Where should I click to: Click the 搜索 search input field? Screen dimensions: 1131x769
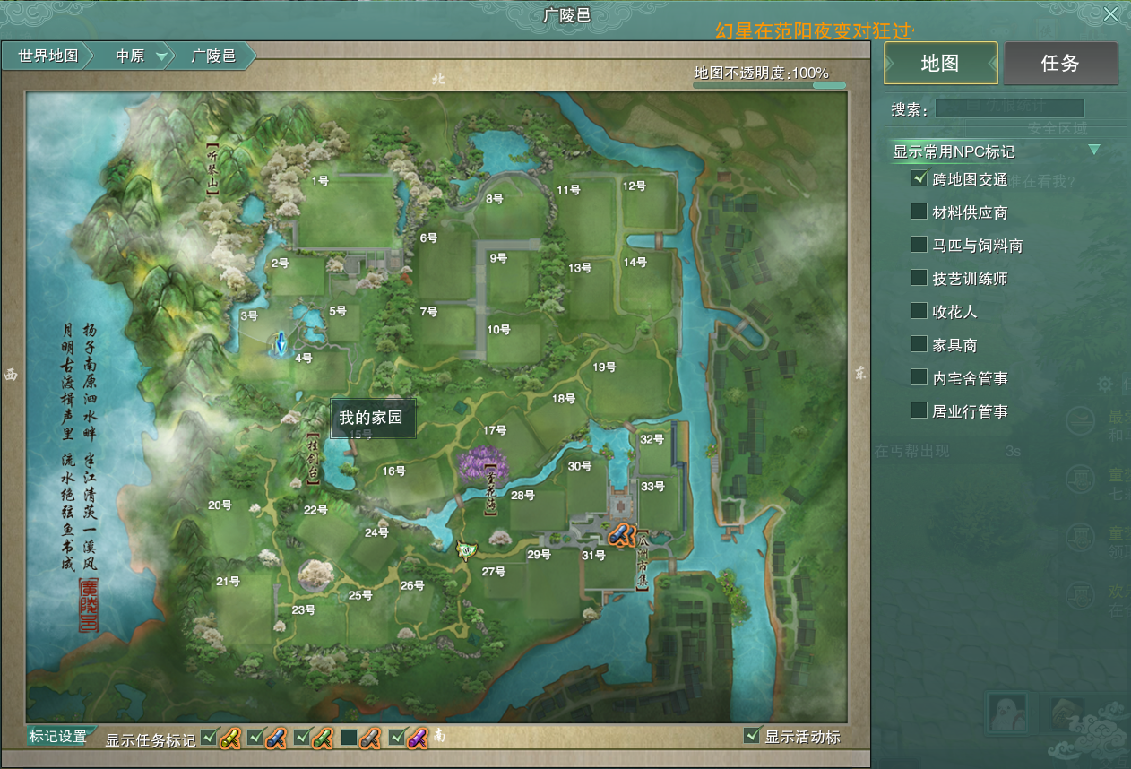(1009, 108)
